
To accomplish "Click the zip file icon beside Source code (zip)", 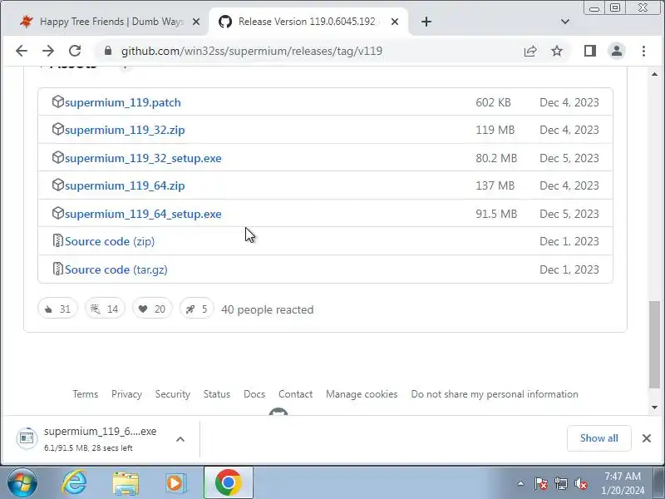I will tap(57, 240).
